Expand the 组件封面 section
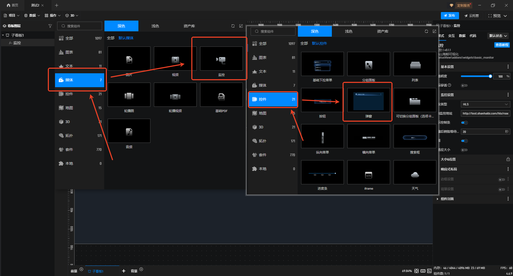Viewport: 513px width, 276px height. 437,199
